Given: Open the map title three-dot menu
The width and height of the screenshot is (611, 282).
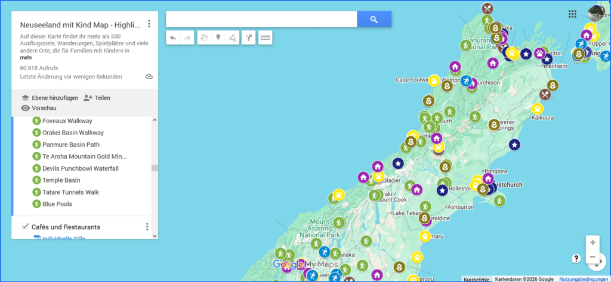Looking at the screenshot, I should point(149,24).
